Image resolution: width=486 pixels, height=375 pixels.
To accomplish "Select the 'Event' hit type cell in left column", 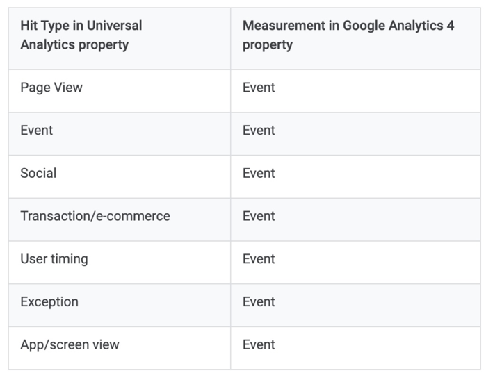I will pyautogui.click(x=37, y=131).
